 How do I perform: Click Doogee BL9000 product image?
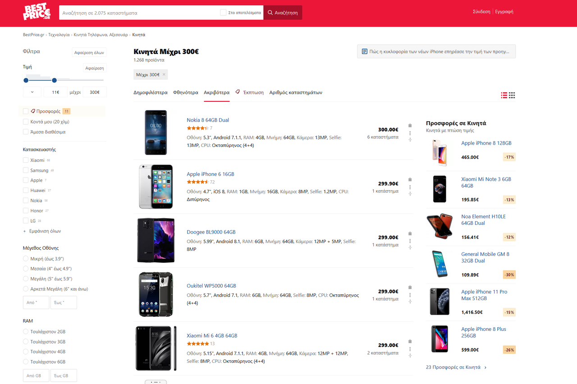point(156,240)
